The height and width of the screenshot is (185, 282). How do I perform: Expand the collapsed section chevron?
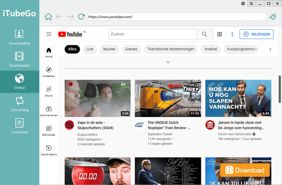pos(168,62)
